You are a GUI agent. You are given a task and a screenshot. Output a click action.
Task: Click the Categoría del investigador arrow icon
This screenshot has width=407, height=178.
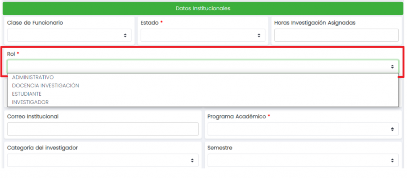coord(192,161)
